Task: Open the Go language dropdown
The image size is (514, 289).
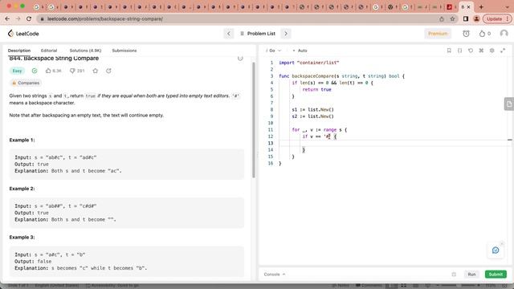Action: click(274, 51)
